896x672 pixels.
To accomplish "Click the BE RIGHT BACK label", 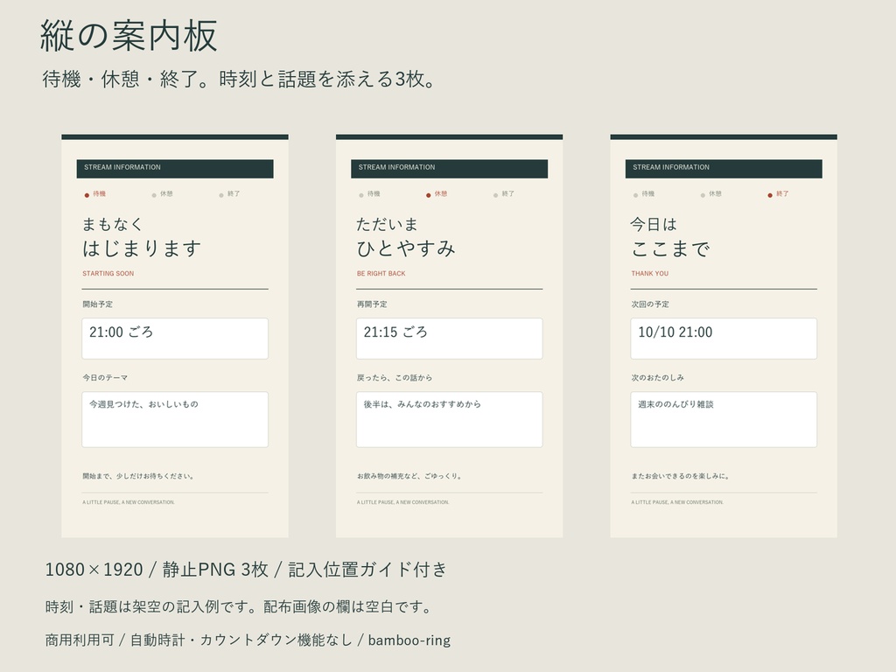I will pos(381,274).
